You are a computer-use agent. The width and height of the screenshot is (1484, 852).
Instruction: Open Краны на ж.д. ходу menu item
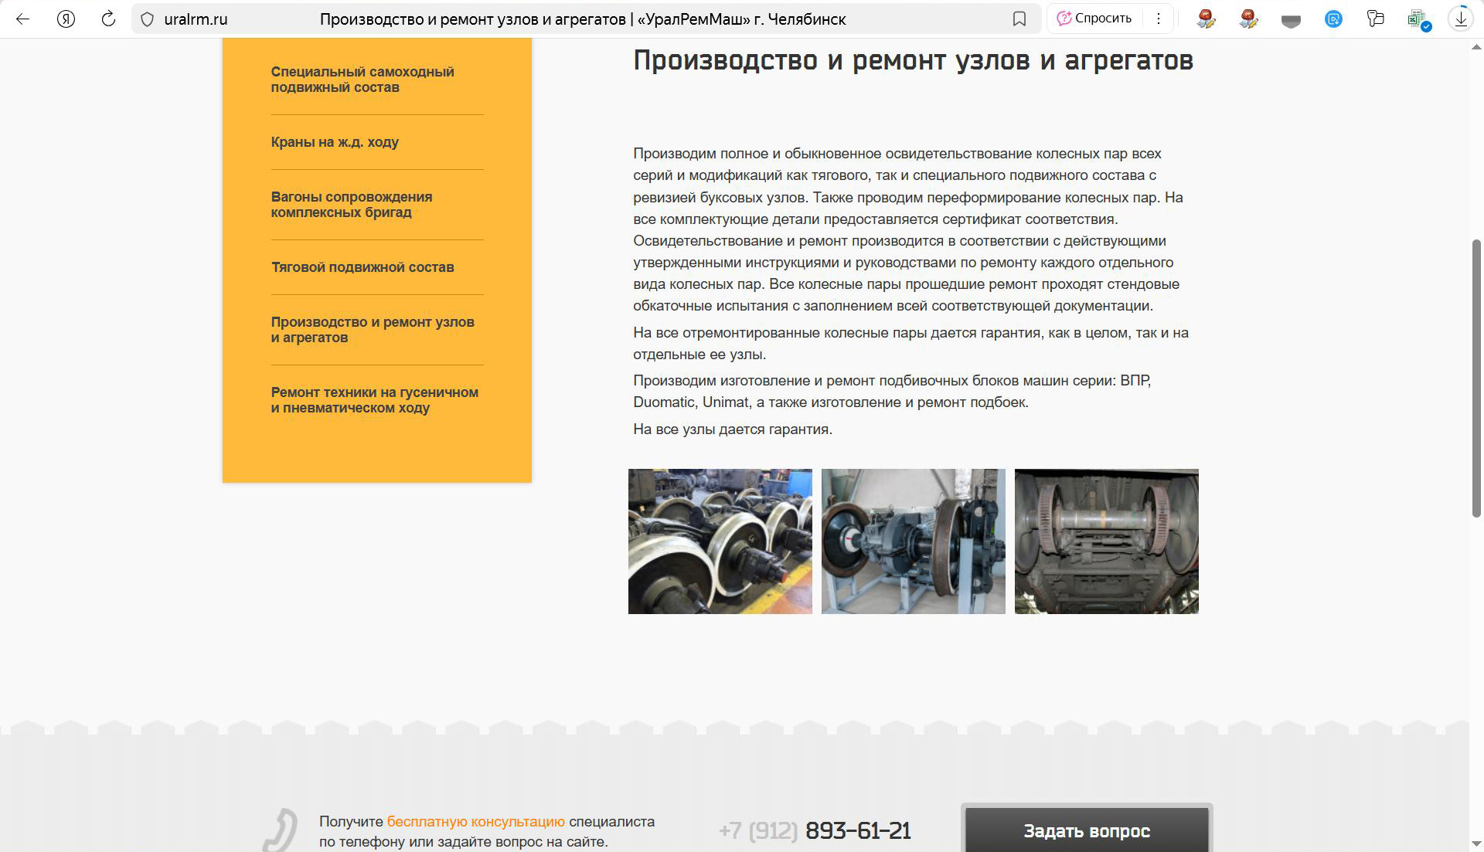(335, 142)
